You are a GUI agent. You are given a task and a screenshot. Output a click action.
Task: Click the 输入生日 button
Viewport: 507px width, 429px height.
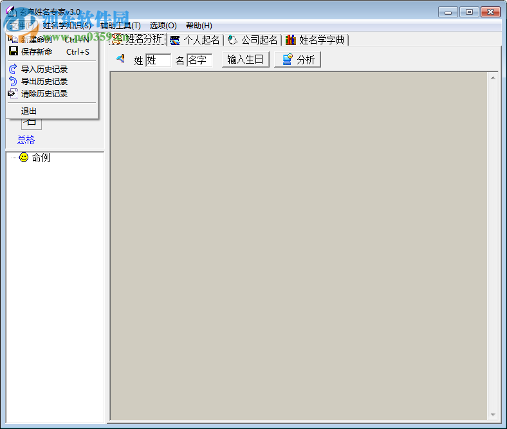245,59
